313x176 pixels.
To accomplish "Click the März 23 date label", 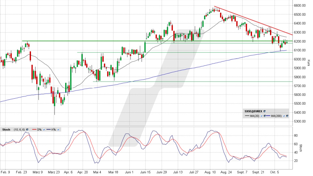I will pyautogui.click(x=54, y=172).
